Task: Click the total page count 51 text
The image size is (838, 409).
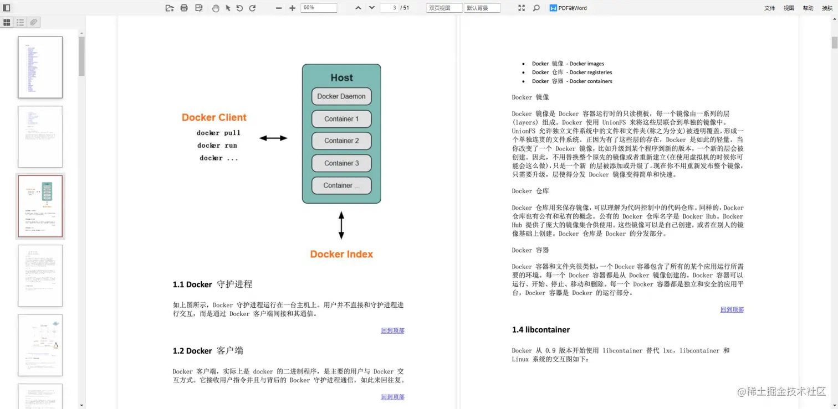Action: click(406, 8)
